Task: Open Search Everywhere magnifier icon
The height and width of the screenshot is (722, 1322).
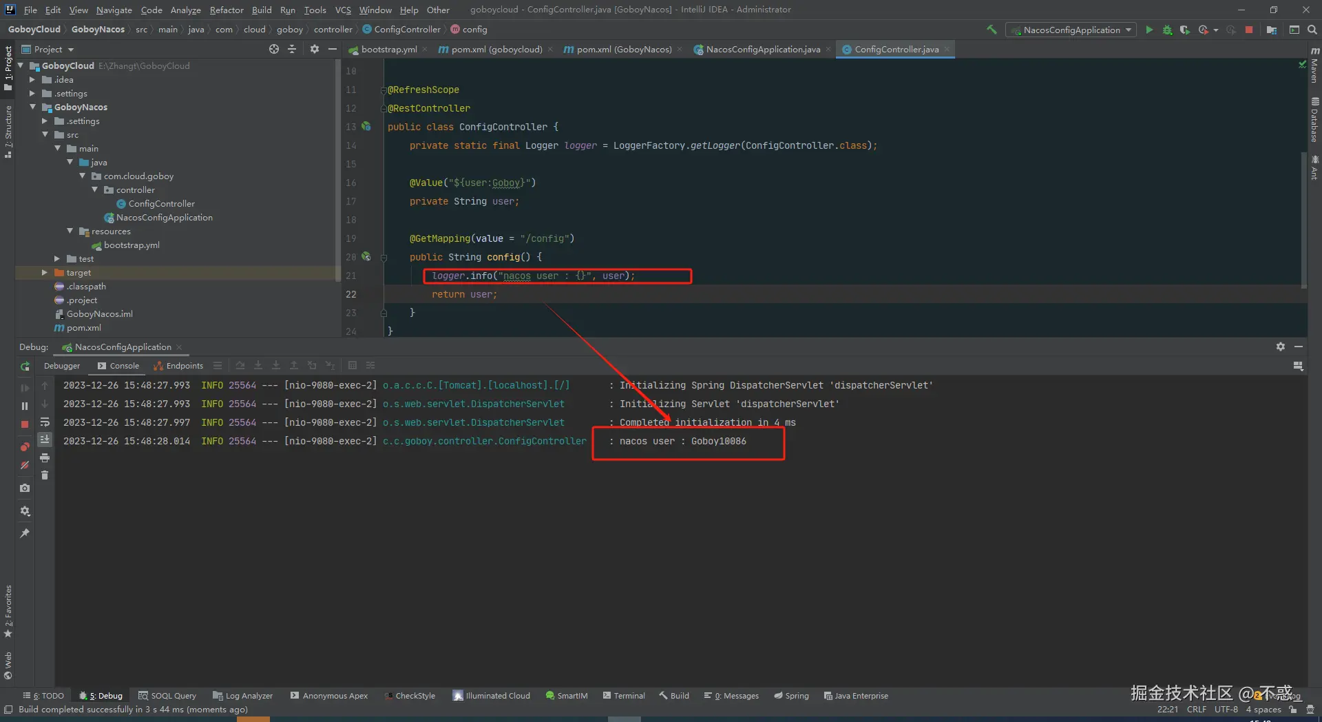Action: pos(1312,30)
